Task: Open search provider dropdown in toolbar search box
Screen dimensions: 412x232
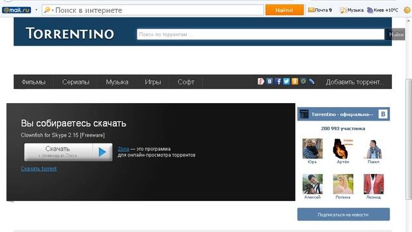Action: (49, 10)
